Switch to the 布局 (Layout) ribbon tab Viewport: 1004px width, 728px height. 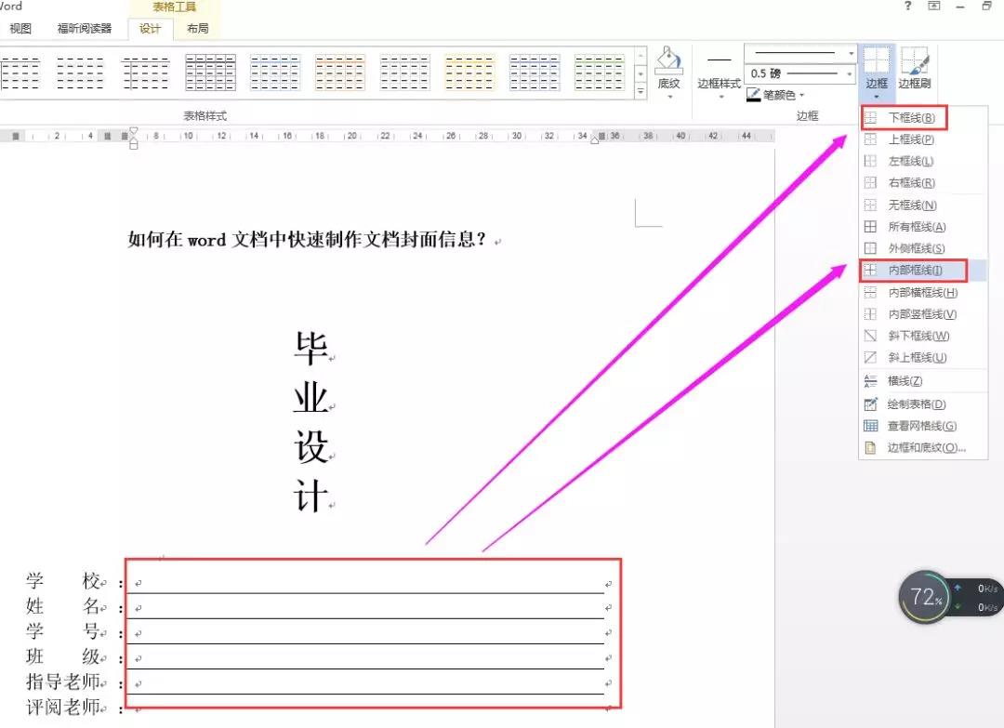pos(197,28)
